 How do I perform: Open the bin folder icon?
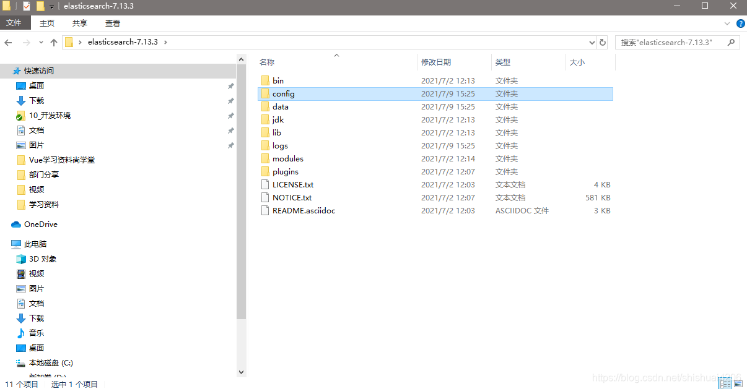(x=265, y=80)
